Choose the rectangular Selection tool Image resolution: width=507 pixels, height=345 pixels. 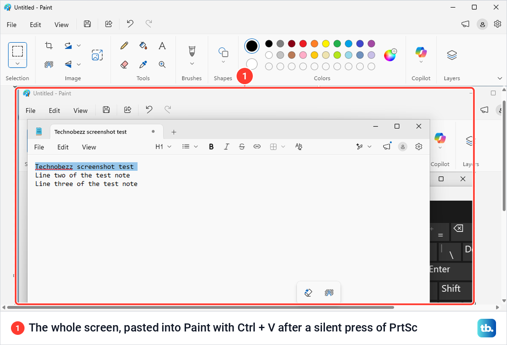(17, 51)
